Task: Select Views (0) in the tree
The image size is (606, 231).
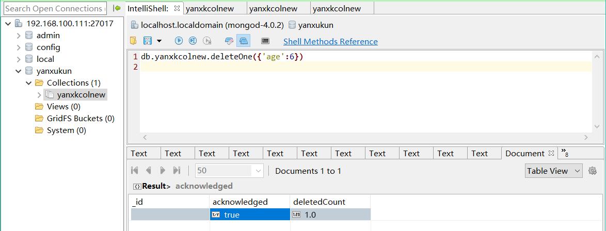Action: [x=64, y=107]
